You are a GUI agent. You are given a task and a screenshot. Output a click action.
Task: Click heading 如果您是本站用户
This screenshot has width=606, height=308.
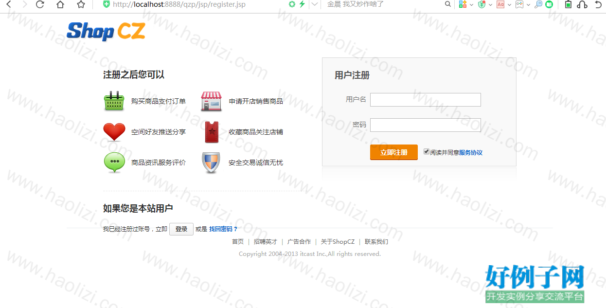point(138,208)
